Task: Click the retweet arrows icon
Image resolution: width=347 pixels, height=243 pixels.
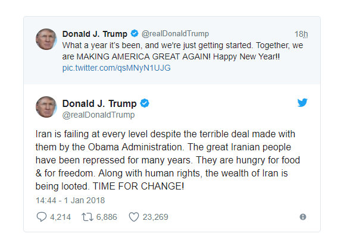Action: click(x=87, y=217)
